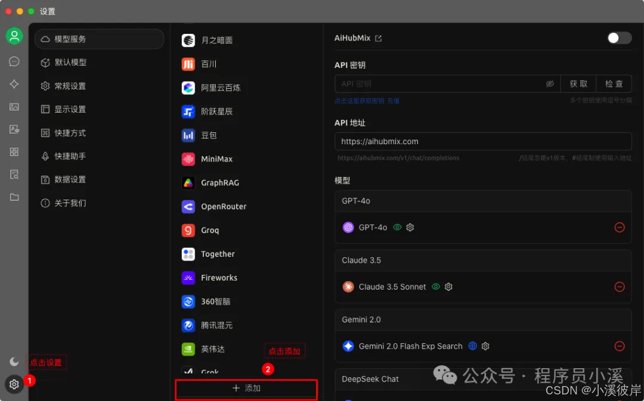The height and width of the screenshot is (401, 644).
Task: Select 英伟达 provider
Action: pyautogui.click(x=246, y=349)
